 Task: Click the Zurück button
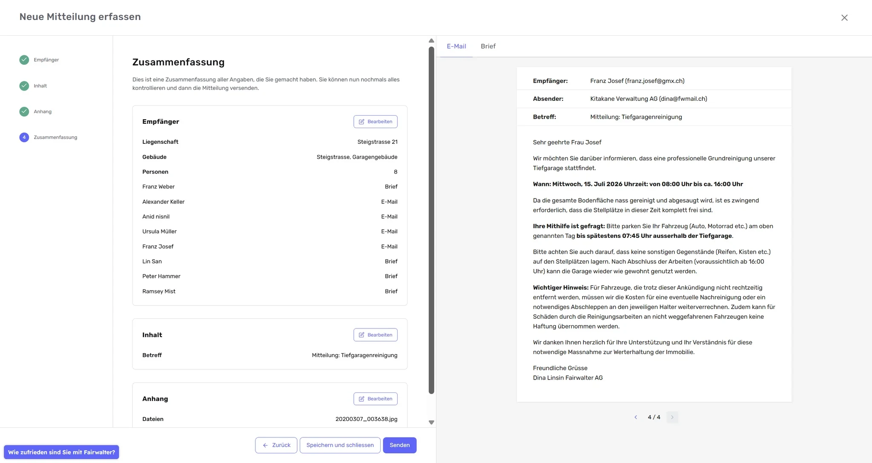coord(276,445)
